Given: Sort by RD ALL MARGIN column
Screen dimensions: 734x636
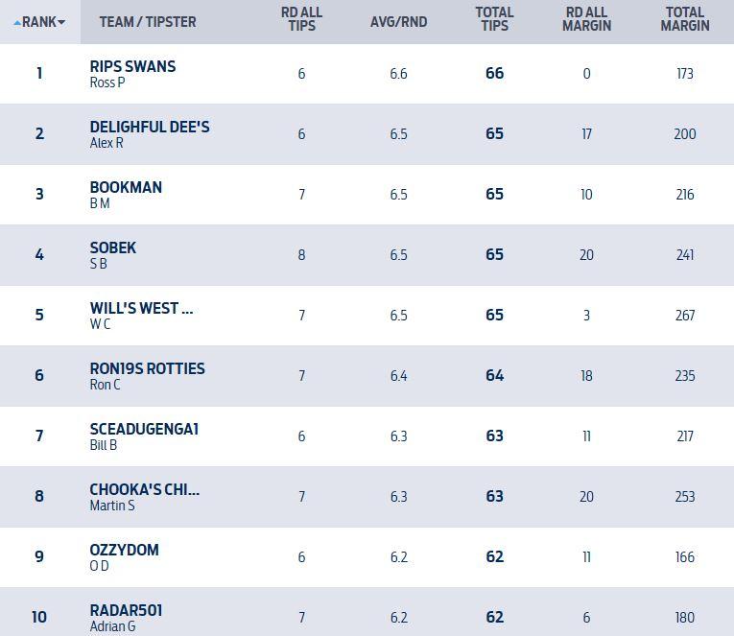Looking at the screenshot, I should (586, 20).
